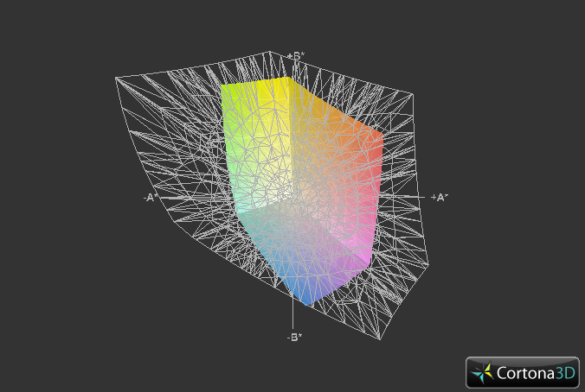
Task: Click the top-left corner of the wireframe
Action: pyautogui.click(x=117, y=78)
